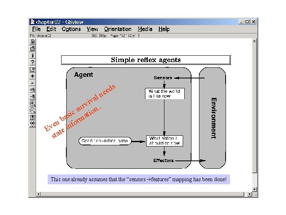Open the Edit menu
The height and width of the screenshot is (215, 286).
click(x=51, y=29)
